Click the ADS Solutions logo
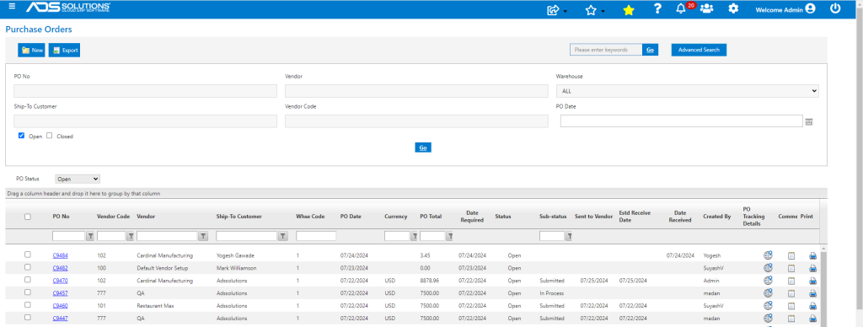This screenshot has width=863, height=327. tap(68, 7)
